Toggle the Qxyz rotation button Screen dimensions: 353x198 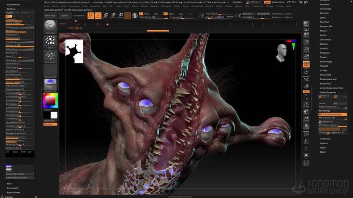click(x=306, y=92)
